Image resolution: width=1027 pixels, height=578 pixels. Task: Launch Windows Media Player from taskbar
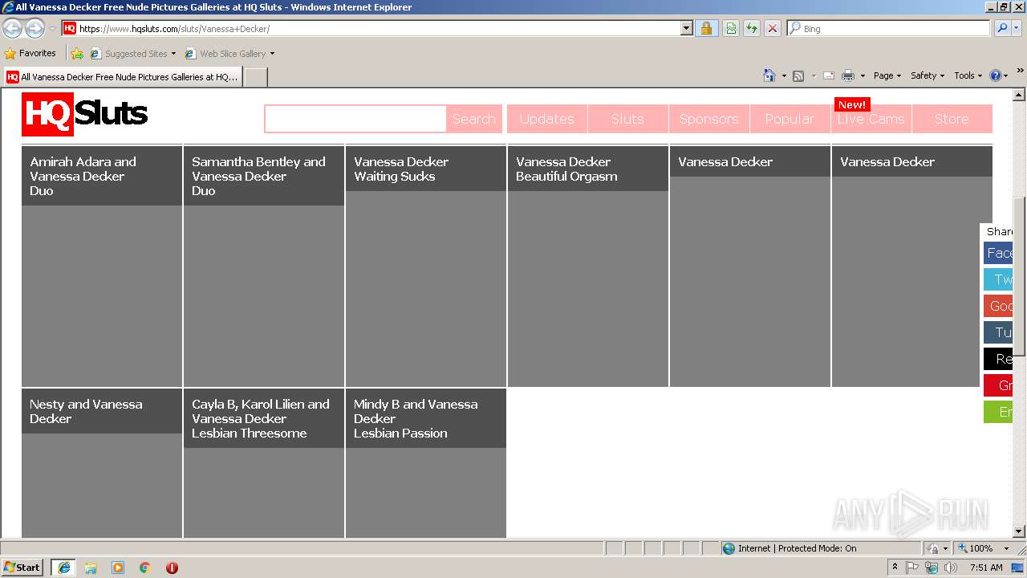pos(118,568)
